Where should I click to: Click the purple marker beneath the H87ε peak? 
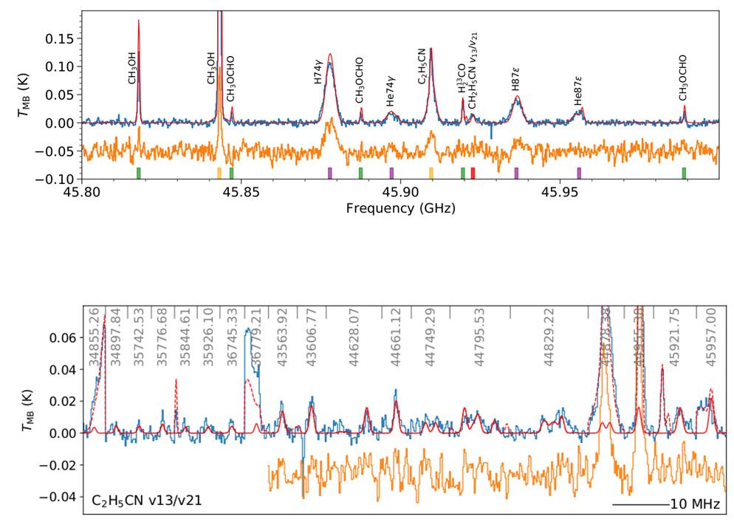coord(516,172)
